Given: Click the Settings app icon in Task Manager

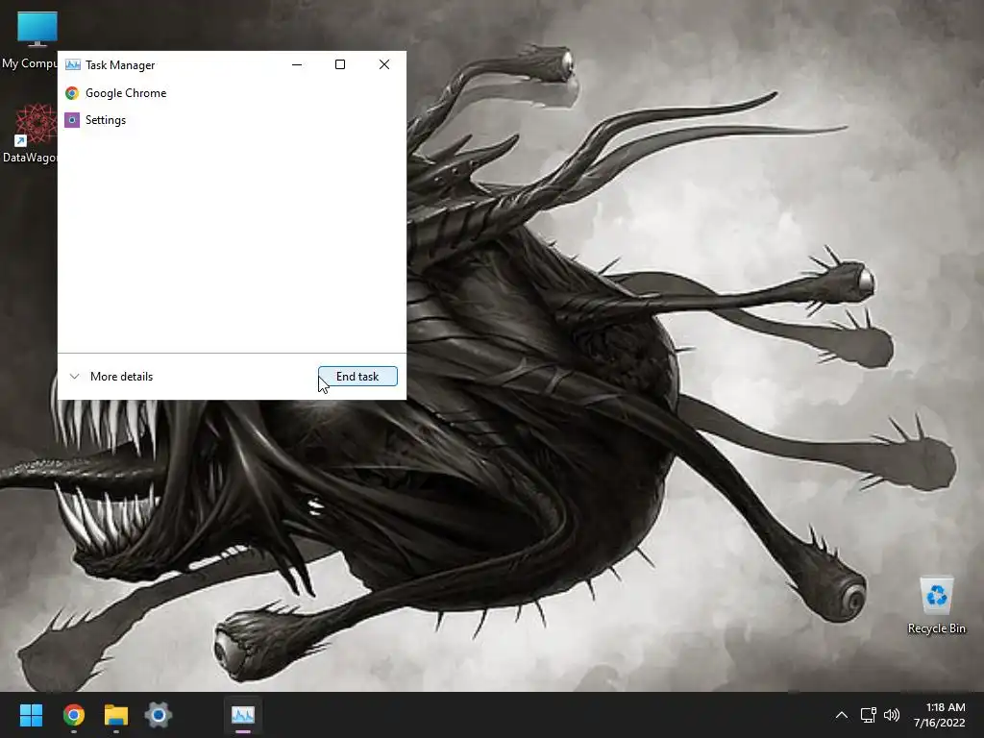Looking at the screenshot, I should pos(72,120).
